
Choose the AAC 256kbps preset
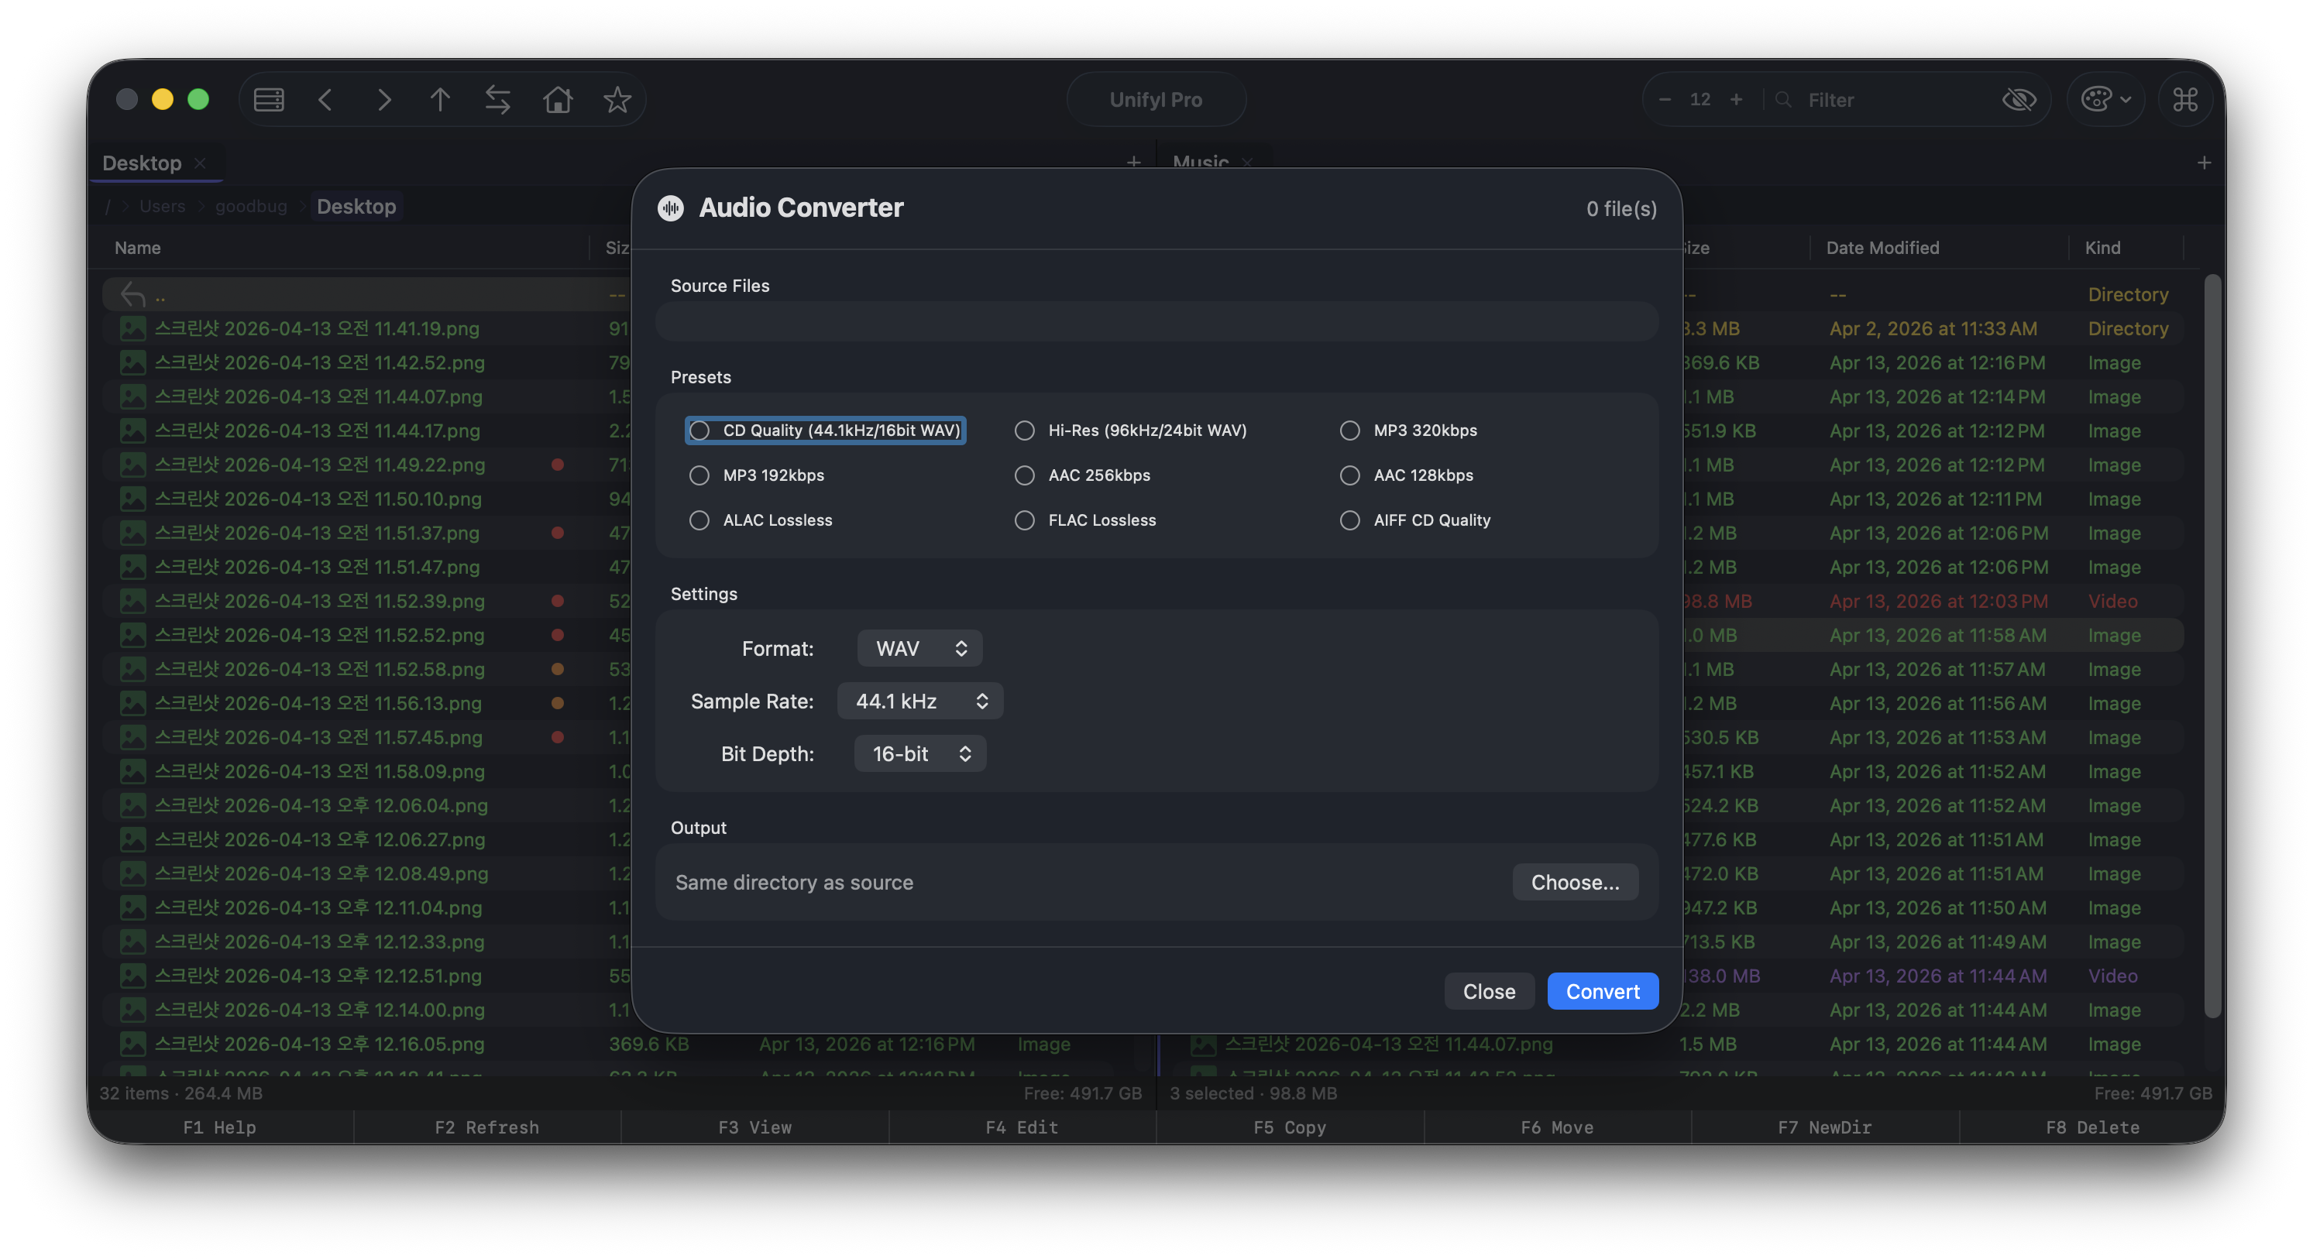point(1025,475)
